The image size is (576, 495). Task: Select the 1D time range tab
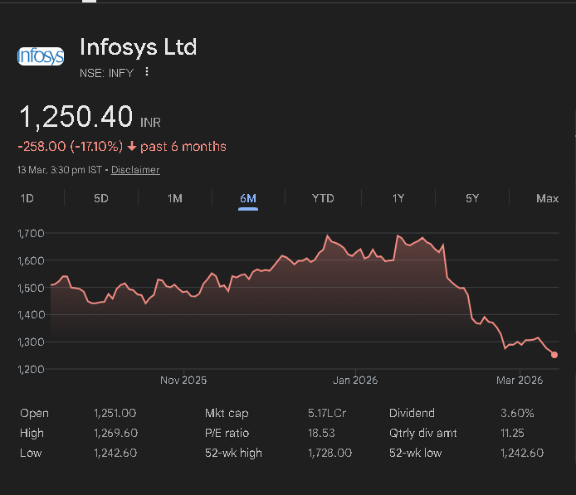click(27, 198)
